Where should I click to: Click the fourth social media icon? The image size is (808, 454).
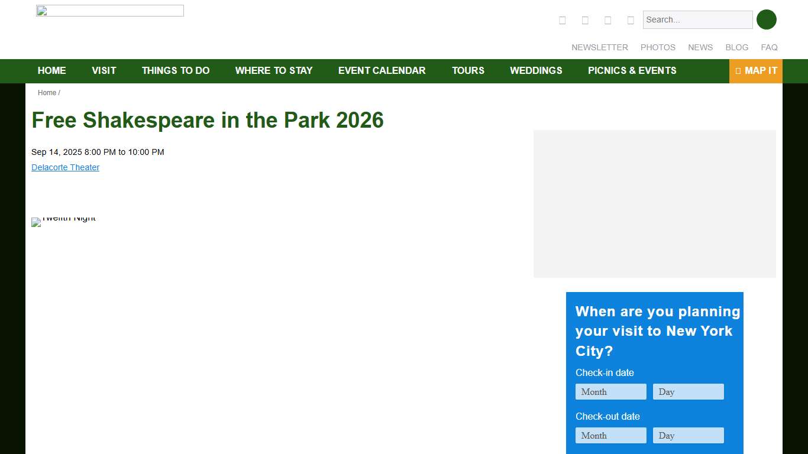click(x=631, y=20)
